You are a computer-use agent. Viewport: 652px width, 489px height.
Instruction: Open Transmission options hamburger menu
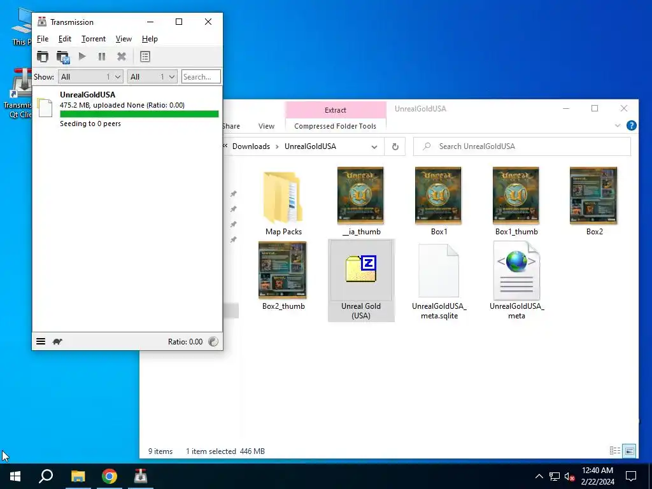tap(41, 341)
